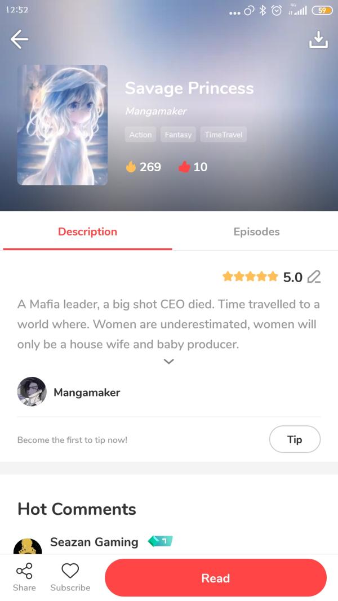Image resolution: width=338 pixels, height=601 pixels.
Task: Tap the Tip button
Action: click(x=295, y=439)
